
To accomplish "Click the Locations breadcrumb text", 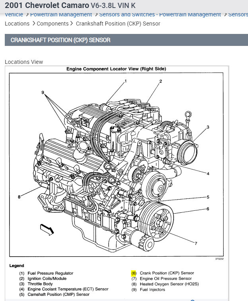I will (17, 24).
